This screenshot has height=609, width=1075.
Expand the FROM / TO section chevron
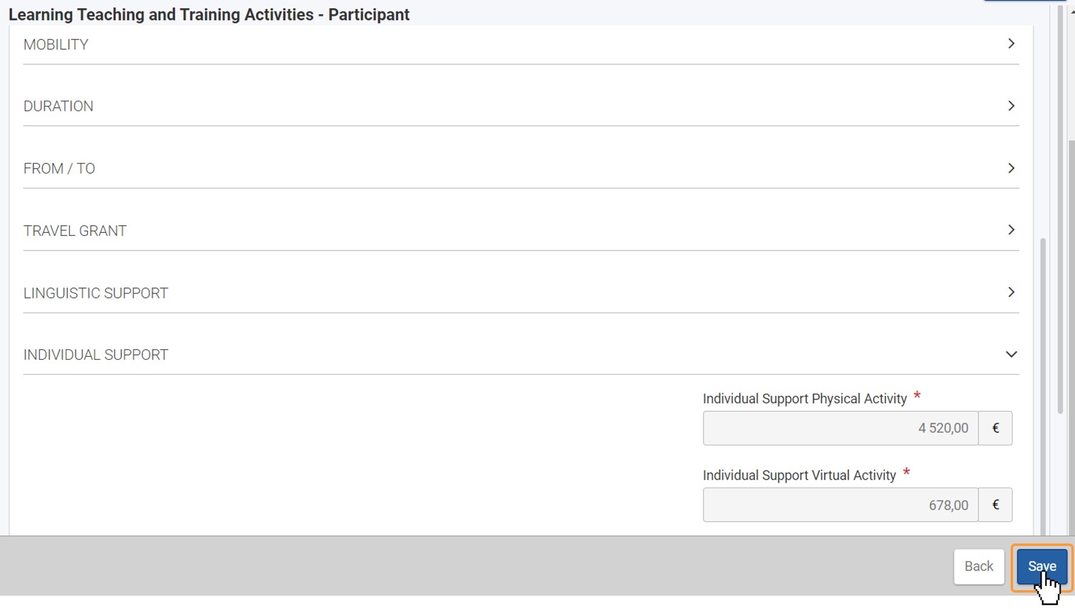(x=1011, y=168)
